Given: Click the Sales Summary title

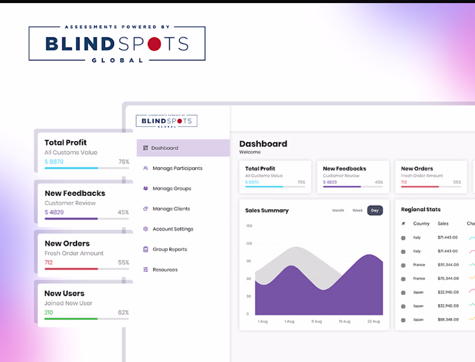Looking at the screenshot, I should click(x=267, y=210).
